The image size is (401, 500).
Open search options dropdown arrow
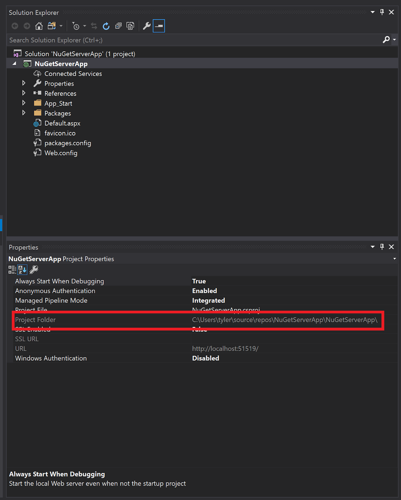pos(394,40)
